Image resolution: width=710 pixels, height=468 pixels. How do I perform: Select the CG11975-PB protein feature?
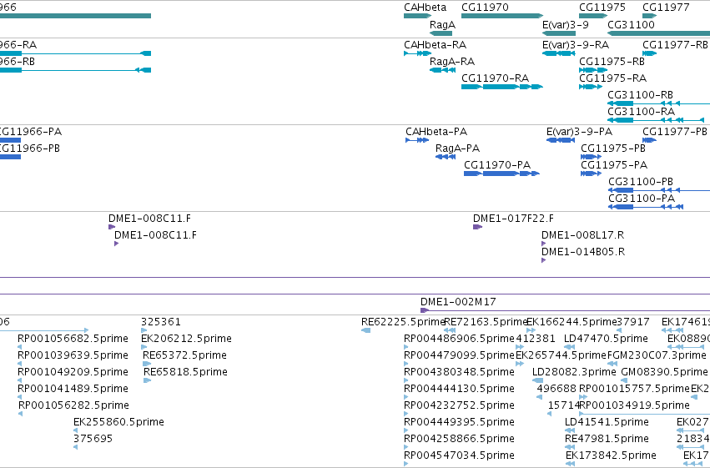click(592, 157)
